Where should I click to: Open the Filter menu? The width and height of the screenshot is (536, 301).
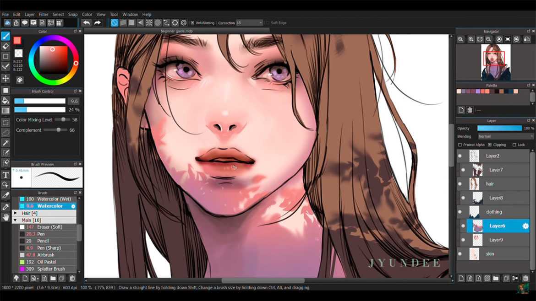pos(44,14)
